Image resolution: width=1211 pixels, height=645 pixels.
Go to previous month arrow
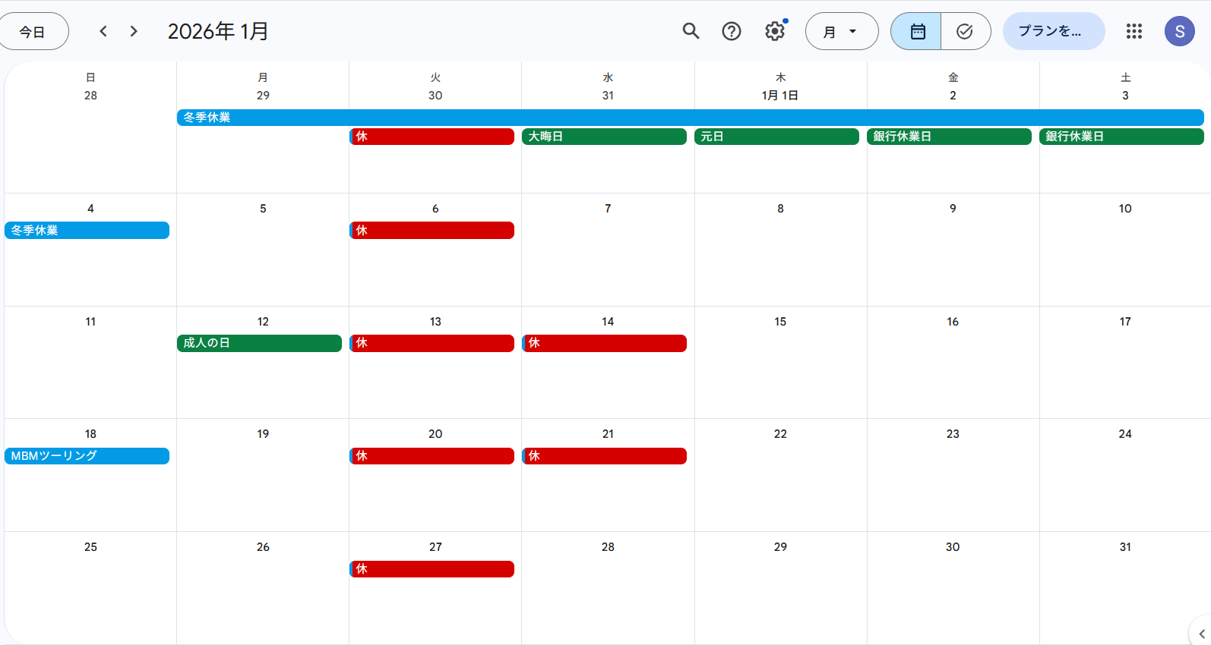(103, 31)
